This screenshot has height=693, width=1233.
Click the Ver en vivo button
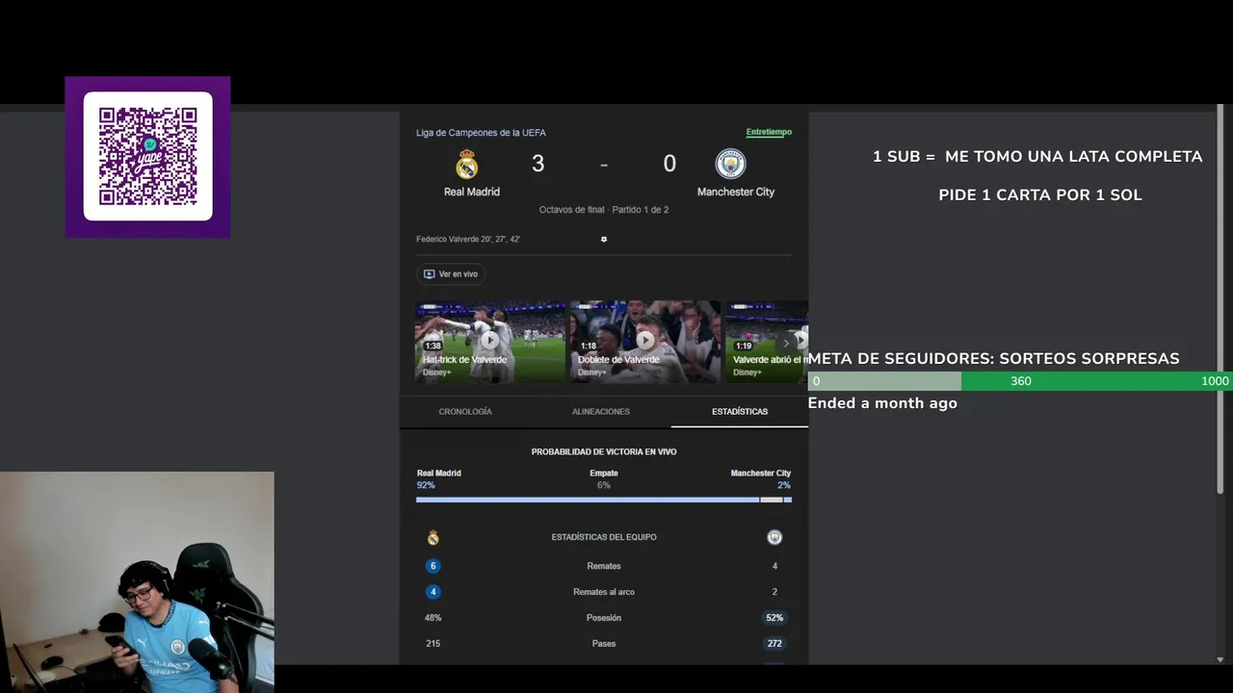pos(451,274)
